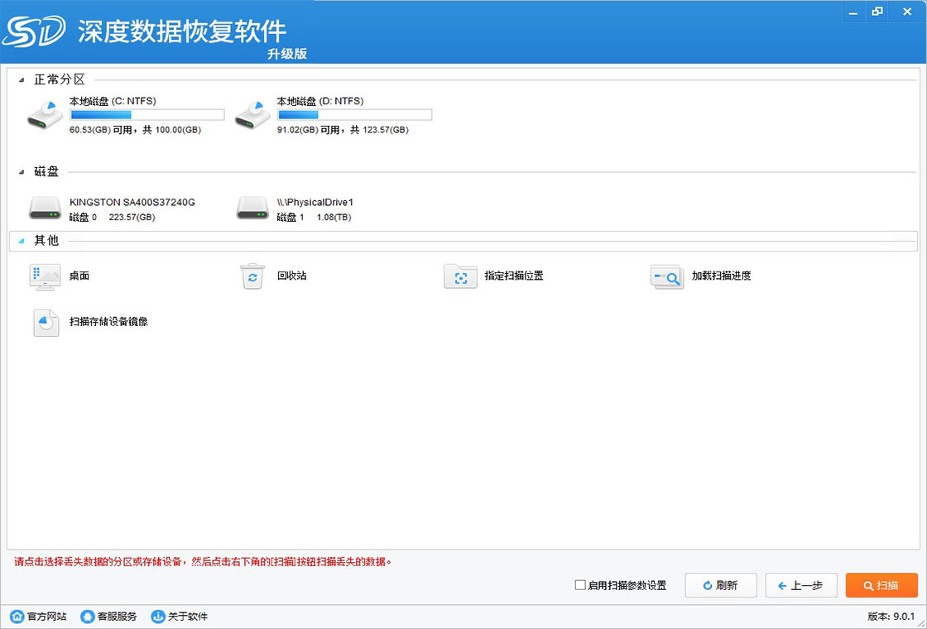927x629 pixels.
Task: Click the 本地磁盘 (D: NTFS) label
Action: tap(320, 101)
